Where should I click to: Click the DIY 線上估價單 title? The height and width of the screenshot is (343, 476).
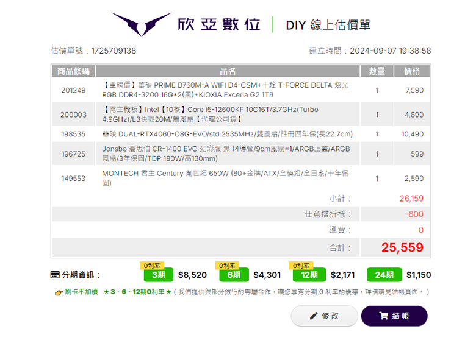(x=328, y=25)
